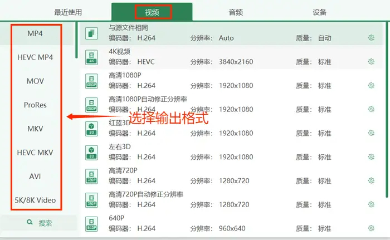Viewport: 390px width, 240px height.
Task: Select the 高清1080P preset title
Action: (125, 75)
